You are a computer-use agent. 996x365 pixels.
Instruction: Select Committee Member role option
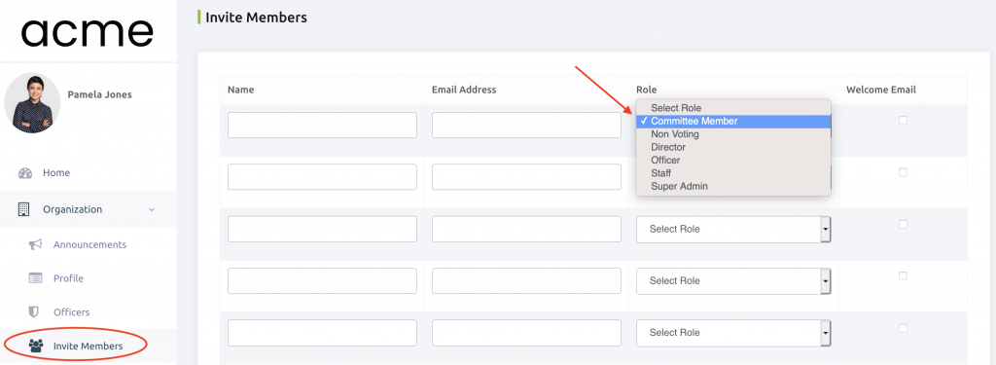(x=733, y=122)
